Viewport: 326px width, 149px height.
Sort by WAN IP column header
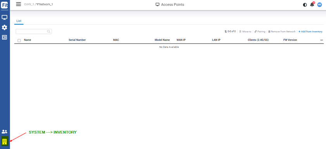(181, 40)
